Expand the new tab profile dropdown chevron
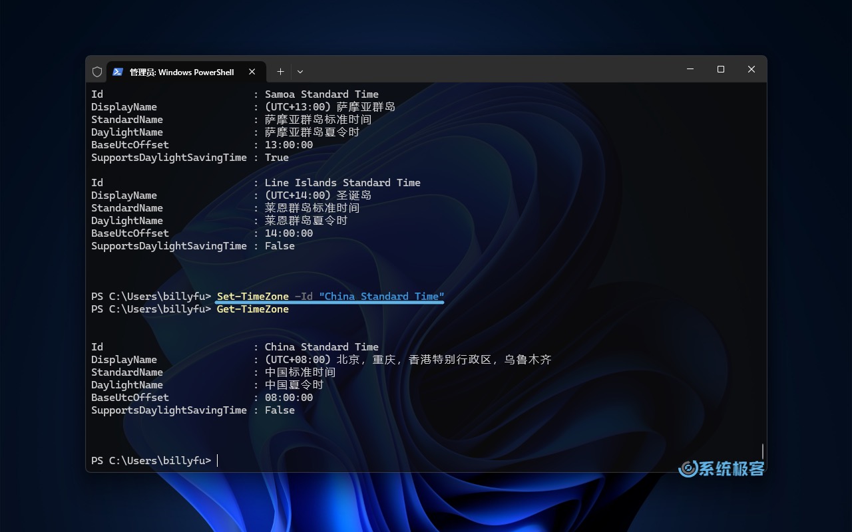 click(300, 72)
